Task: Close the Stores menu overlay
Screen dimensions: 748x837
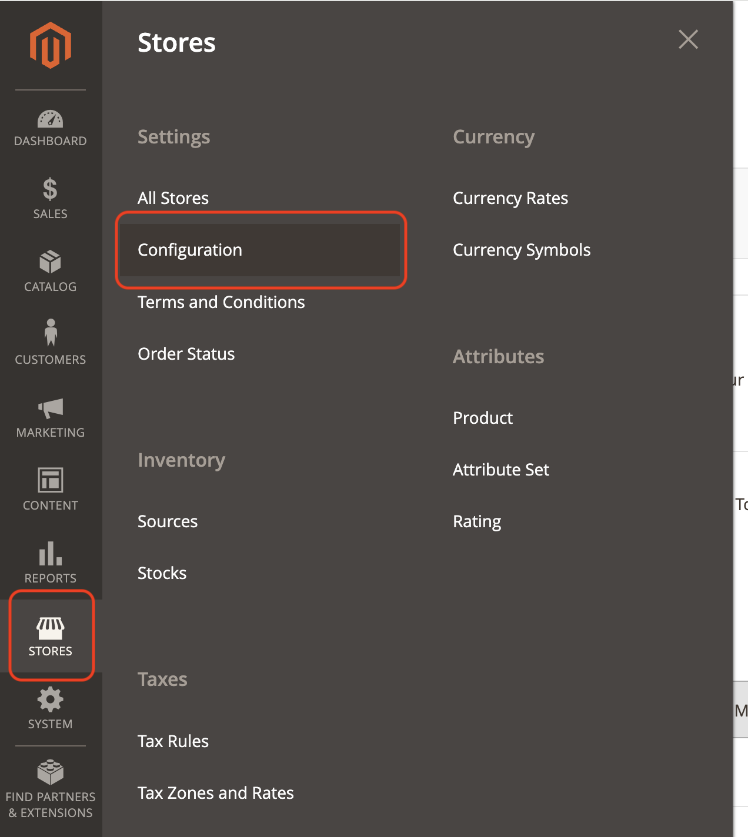Action: (687, 40)
